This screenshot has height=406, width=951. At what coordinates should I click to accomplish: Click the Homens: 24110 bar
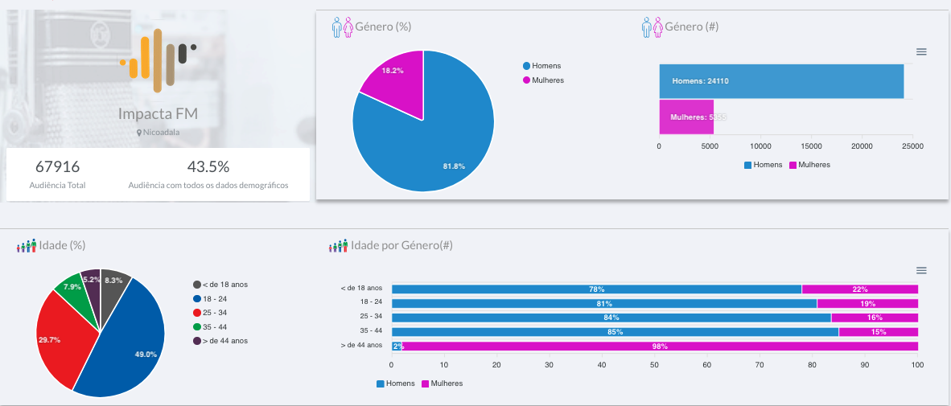click(x=780, y=81)
